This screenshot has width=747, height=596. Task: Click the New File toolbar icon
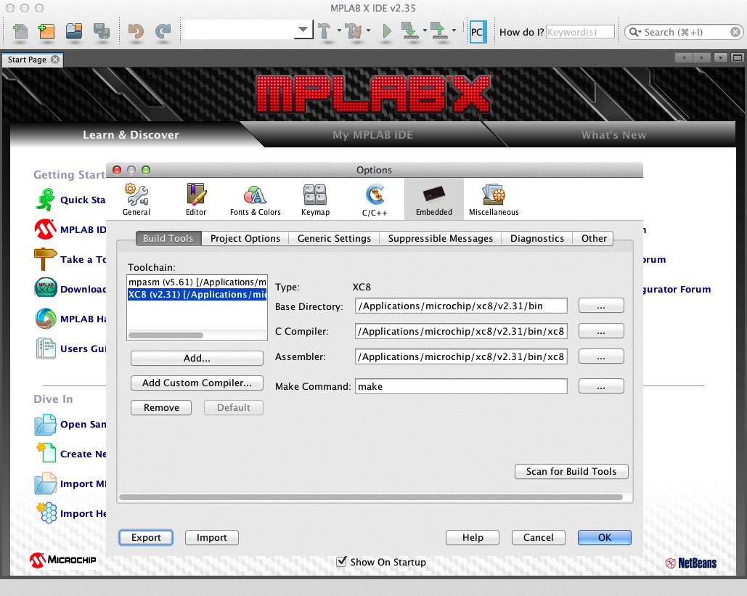[x=21, y=31]
